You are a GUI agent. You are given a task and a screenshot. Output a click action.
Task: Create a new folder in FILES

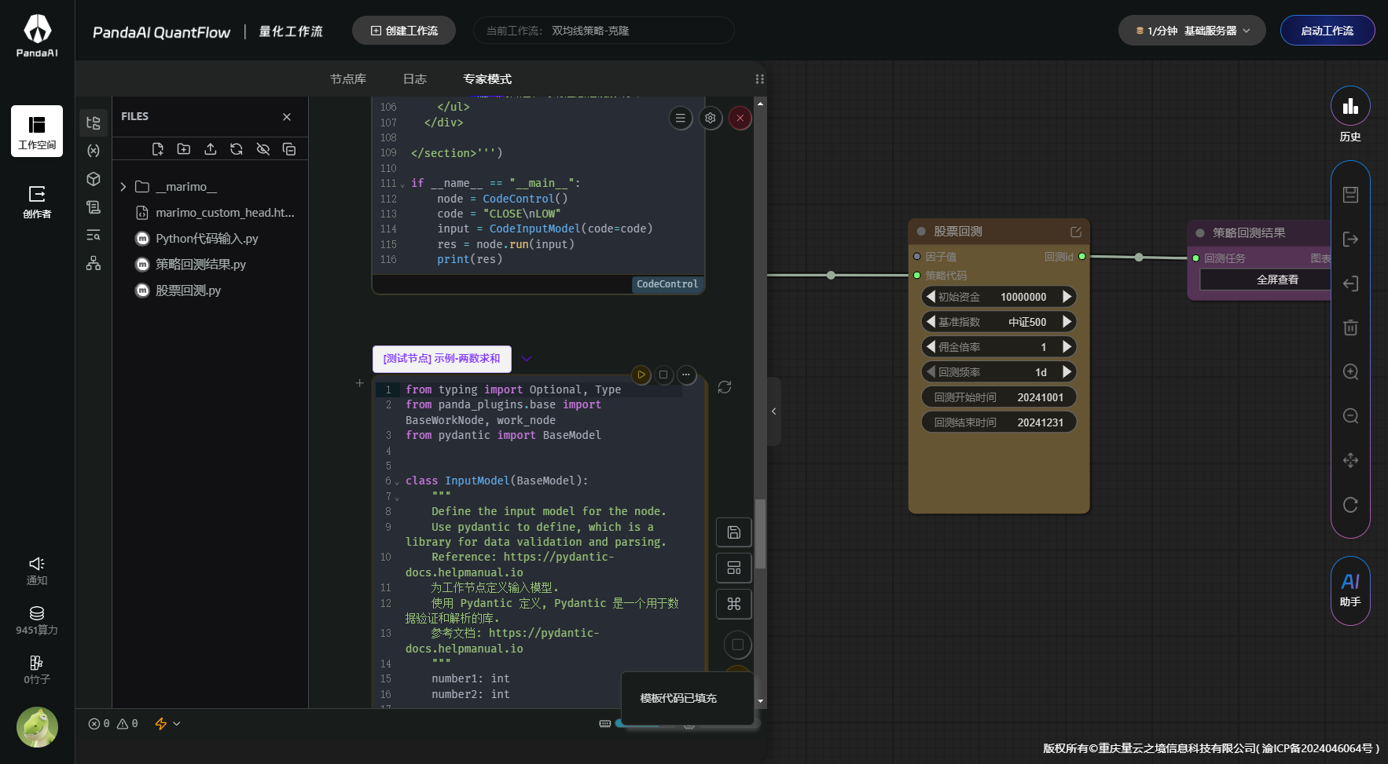tap(184, 149)
